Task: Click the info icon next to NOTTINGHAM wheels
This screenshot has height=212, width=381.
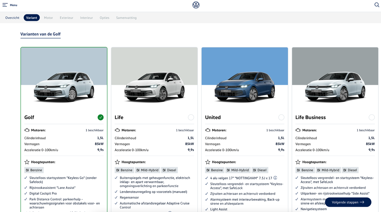Action: 275,178
